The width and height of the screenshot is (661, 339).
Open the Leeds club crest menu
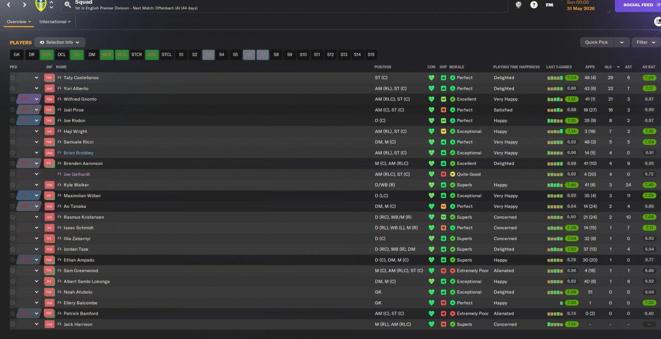41,5
